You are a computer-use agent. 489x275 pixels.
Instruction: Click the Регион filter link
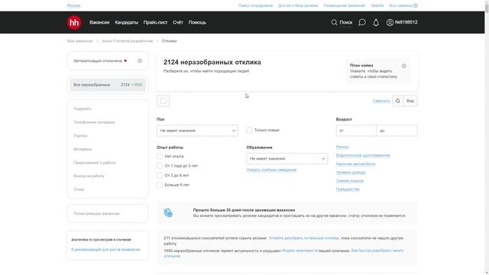342,147
